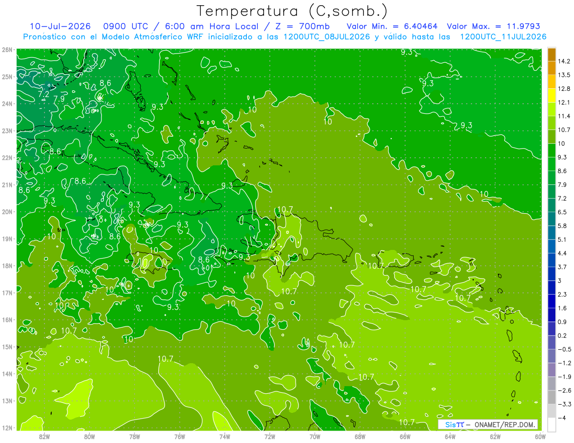574x443 pixels.
Task: Click the '6.5' legend scale value
Action: (562, 212)
